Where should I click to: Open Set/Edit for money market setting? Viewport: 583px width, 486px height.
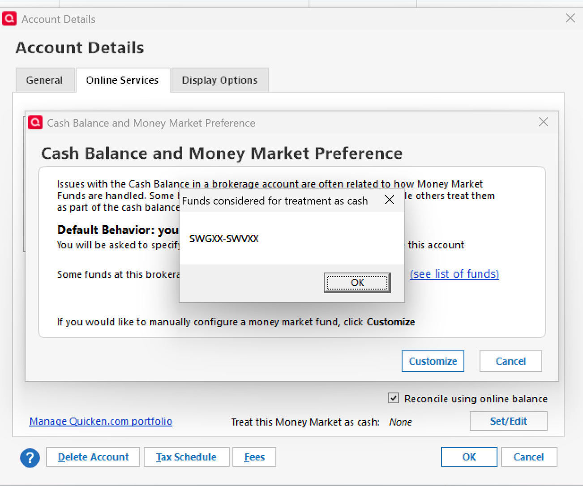click(x=509, y=421)
